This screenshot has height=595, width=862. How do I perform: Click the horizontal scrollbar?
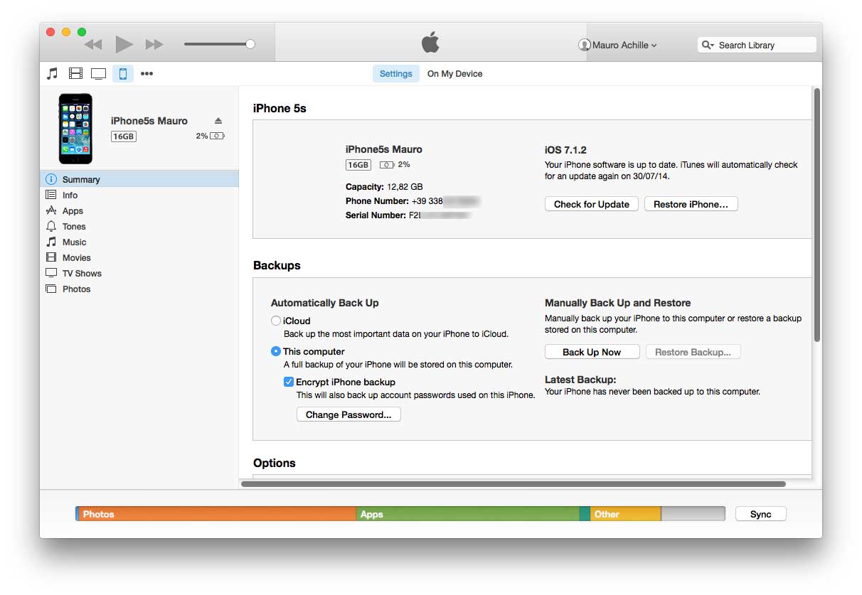tap(514, 484)
